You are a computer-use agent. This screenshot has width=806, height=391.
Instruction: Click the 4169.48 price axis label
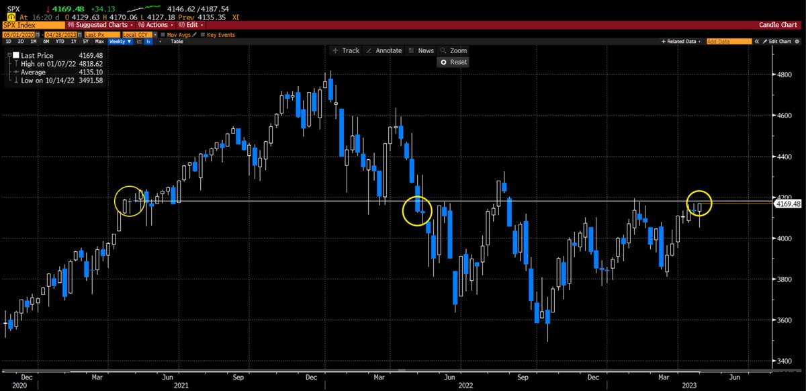pos(787,203)
